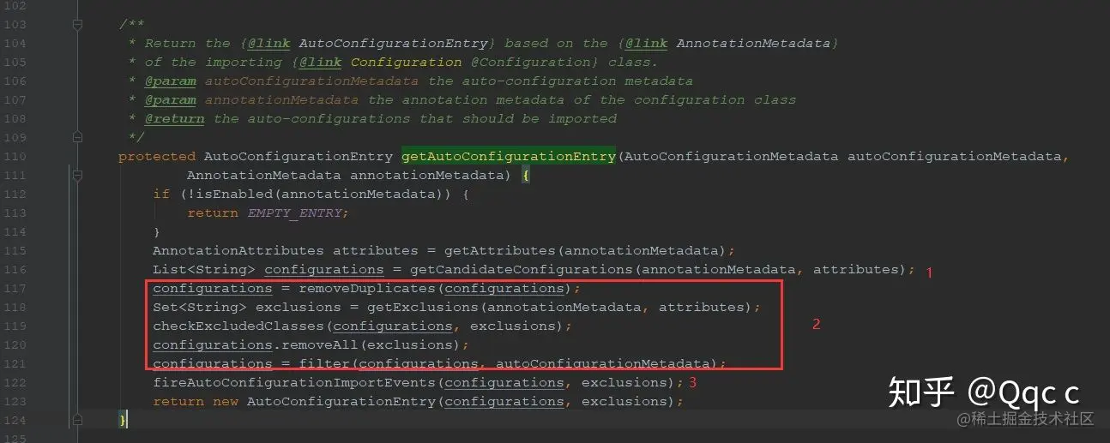1110x443 pixels.
Task: Click the AnnotationAttributes type on line 115
Action: 238,250
